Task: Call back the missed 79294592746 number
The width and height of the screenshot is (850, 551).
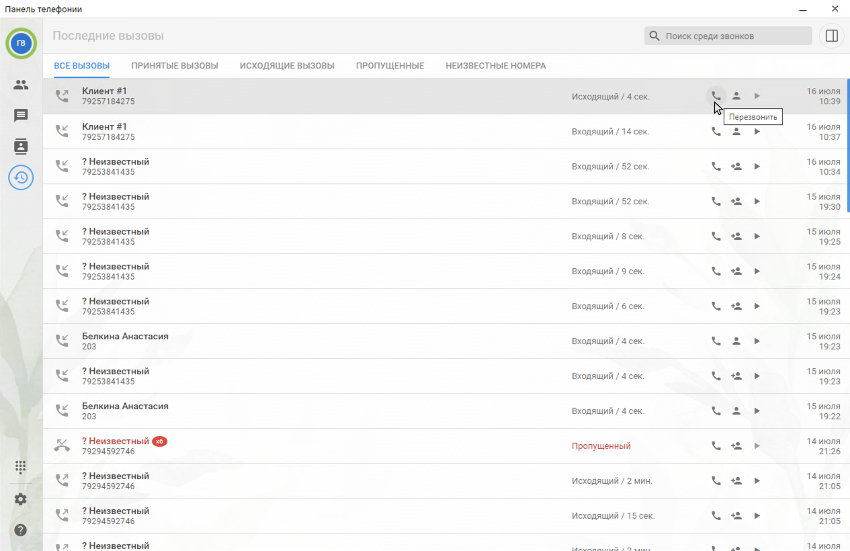Action: pyautogui.click(x=716, y=446)
